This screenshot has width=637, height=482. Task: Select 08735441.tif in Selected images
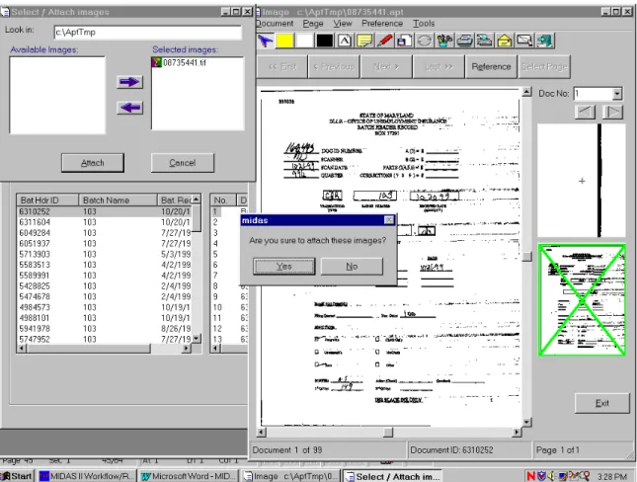point(179,62)
